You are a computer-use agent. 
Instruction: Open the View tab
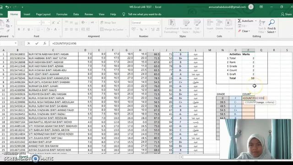click(102, 14)
